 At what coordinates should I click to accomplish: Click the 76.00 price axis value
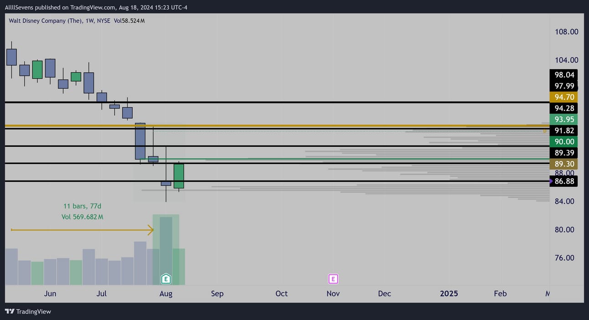(564, 258)
